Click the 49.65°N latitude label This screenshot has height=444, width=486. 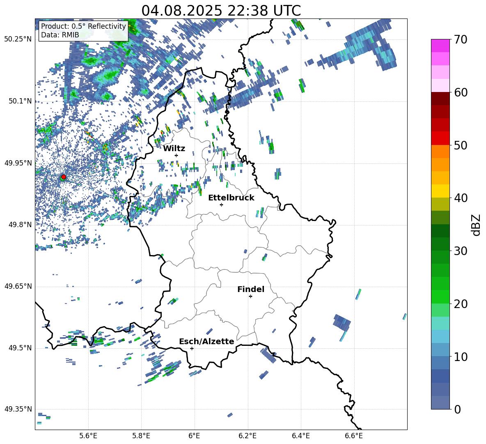(x=18, y=286)
